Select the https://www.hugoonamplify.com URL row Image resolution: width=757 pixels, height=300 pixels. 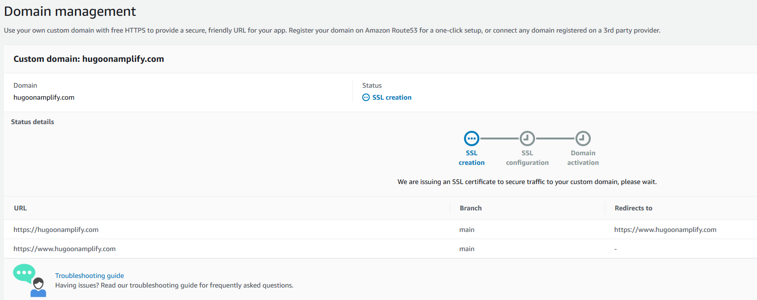[x=380, y=249]
